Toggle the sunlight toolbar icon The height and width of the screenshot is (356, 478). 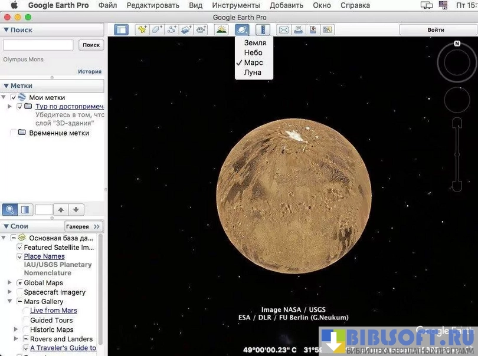click(x=221, y=29)
